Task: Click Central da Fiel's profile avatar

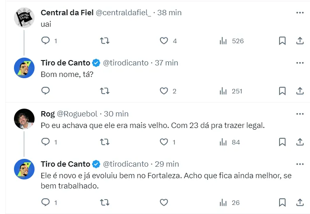Action: [24, 17]
